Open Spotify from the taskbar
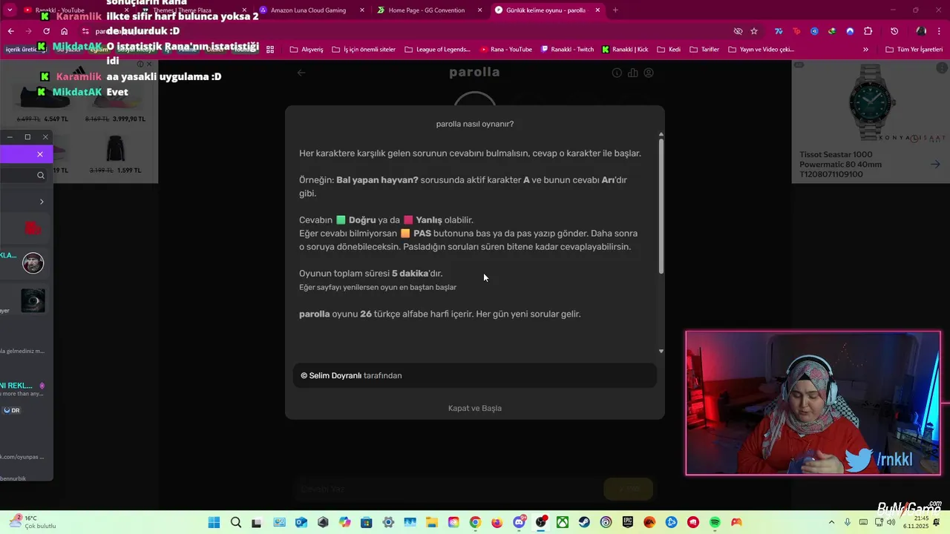This screenshot has width=950, height=534. tap(715, 522)
